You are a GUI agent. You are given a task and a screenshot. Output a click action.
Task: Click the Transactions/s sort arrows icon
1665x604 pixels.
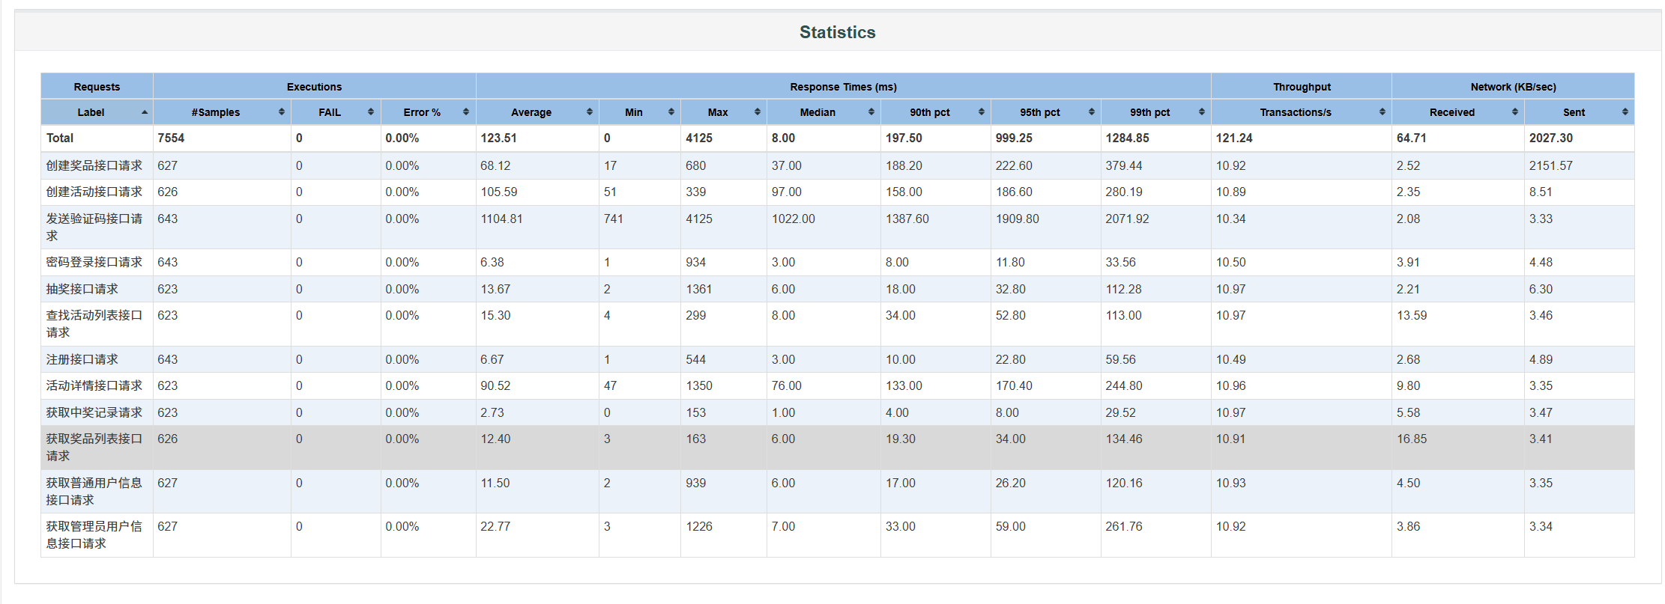(1383, 112)
